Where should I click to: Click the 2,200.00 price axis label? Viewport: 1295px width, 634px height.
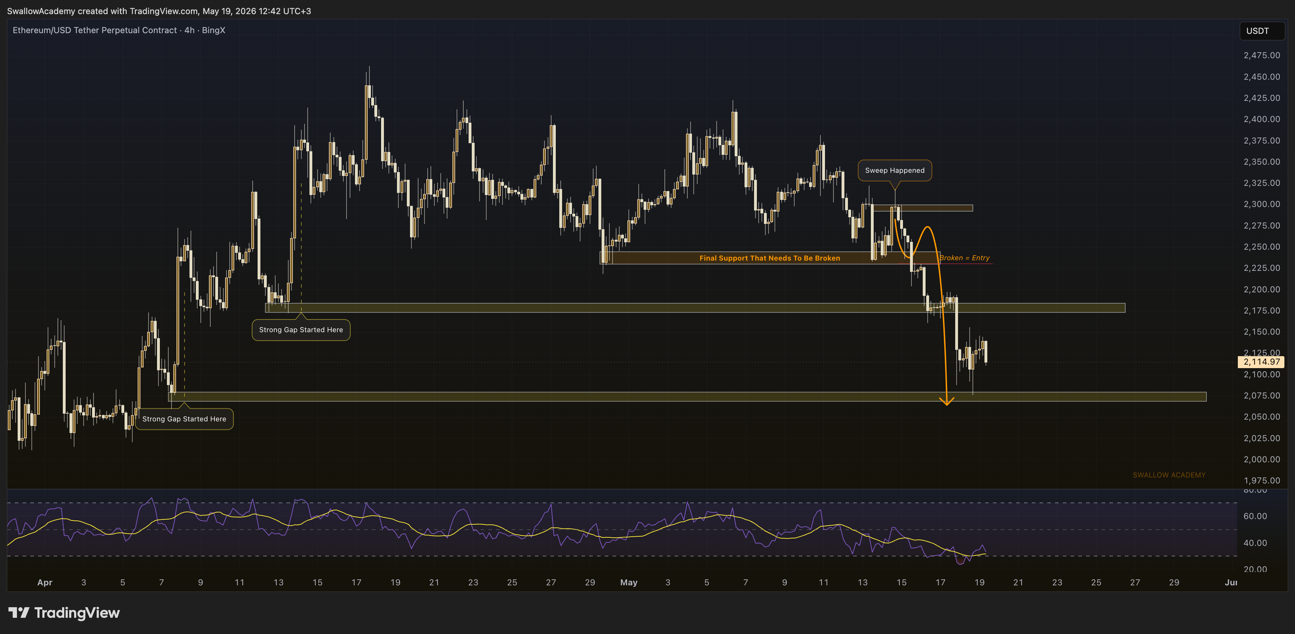[1262, 289]
